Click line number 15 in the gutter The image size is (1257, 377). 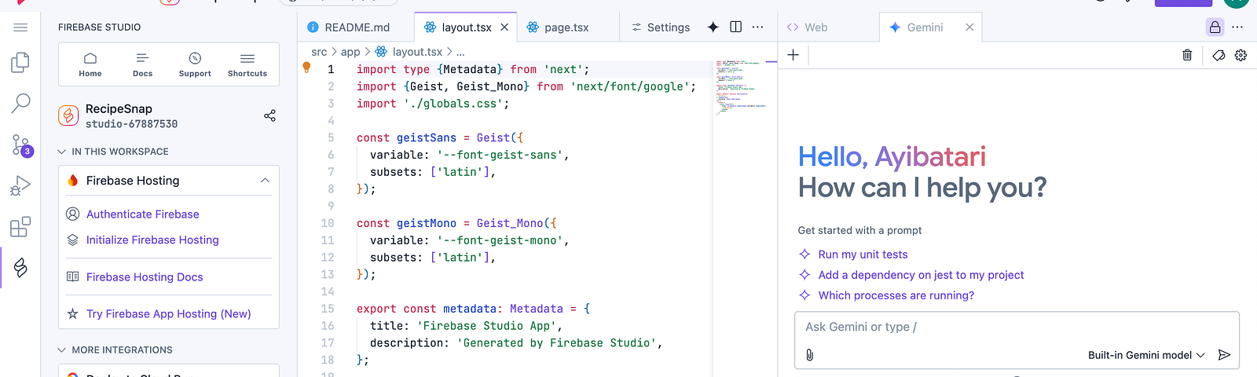click(x=328, y=309)
